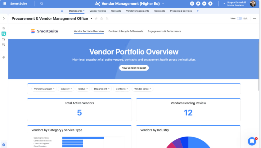The image size is (261, 148).
Task: Open the Status filter dropdown
Action: 83,89
